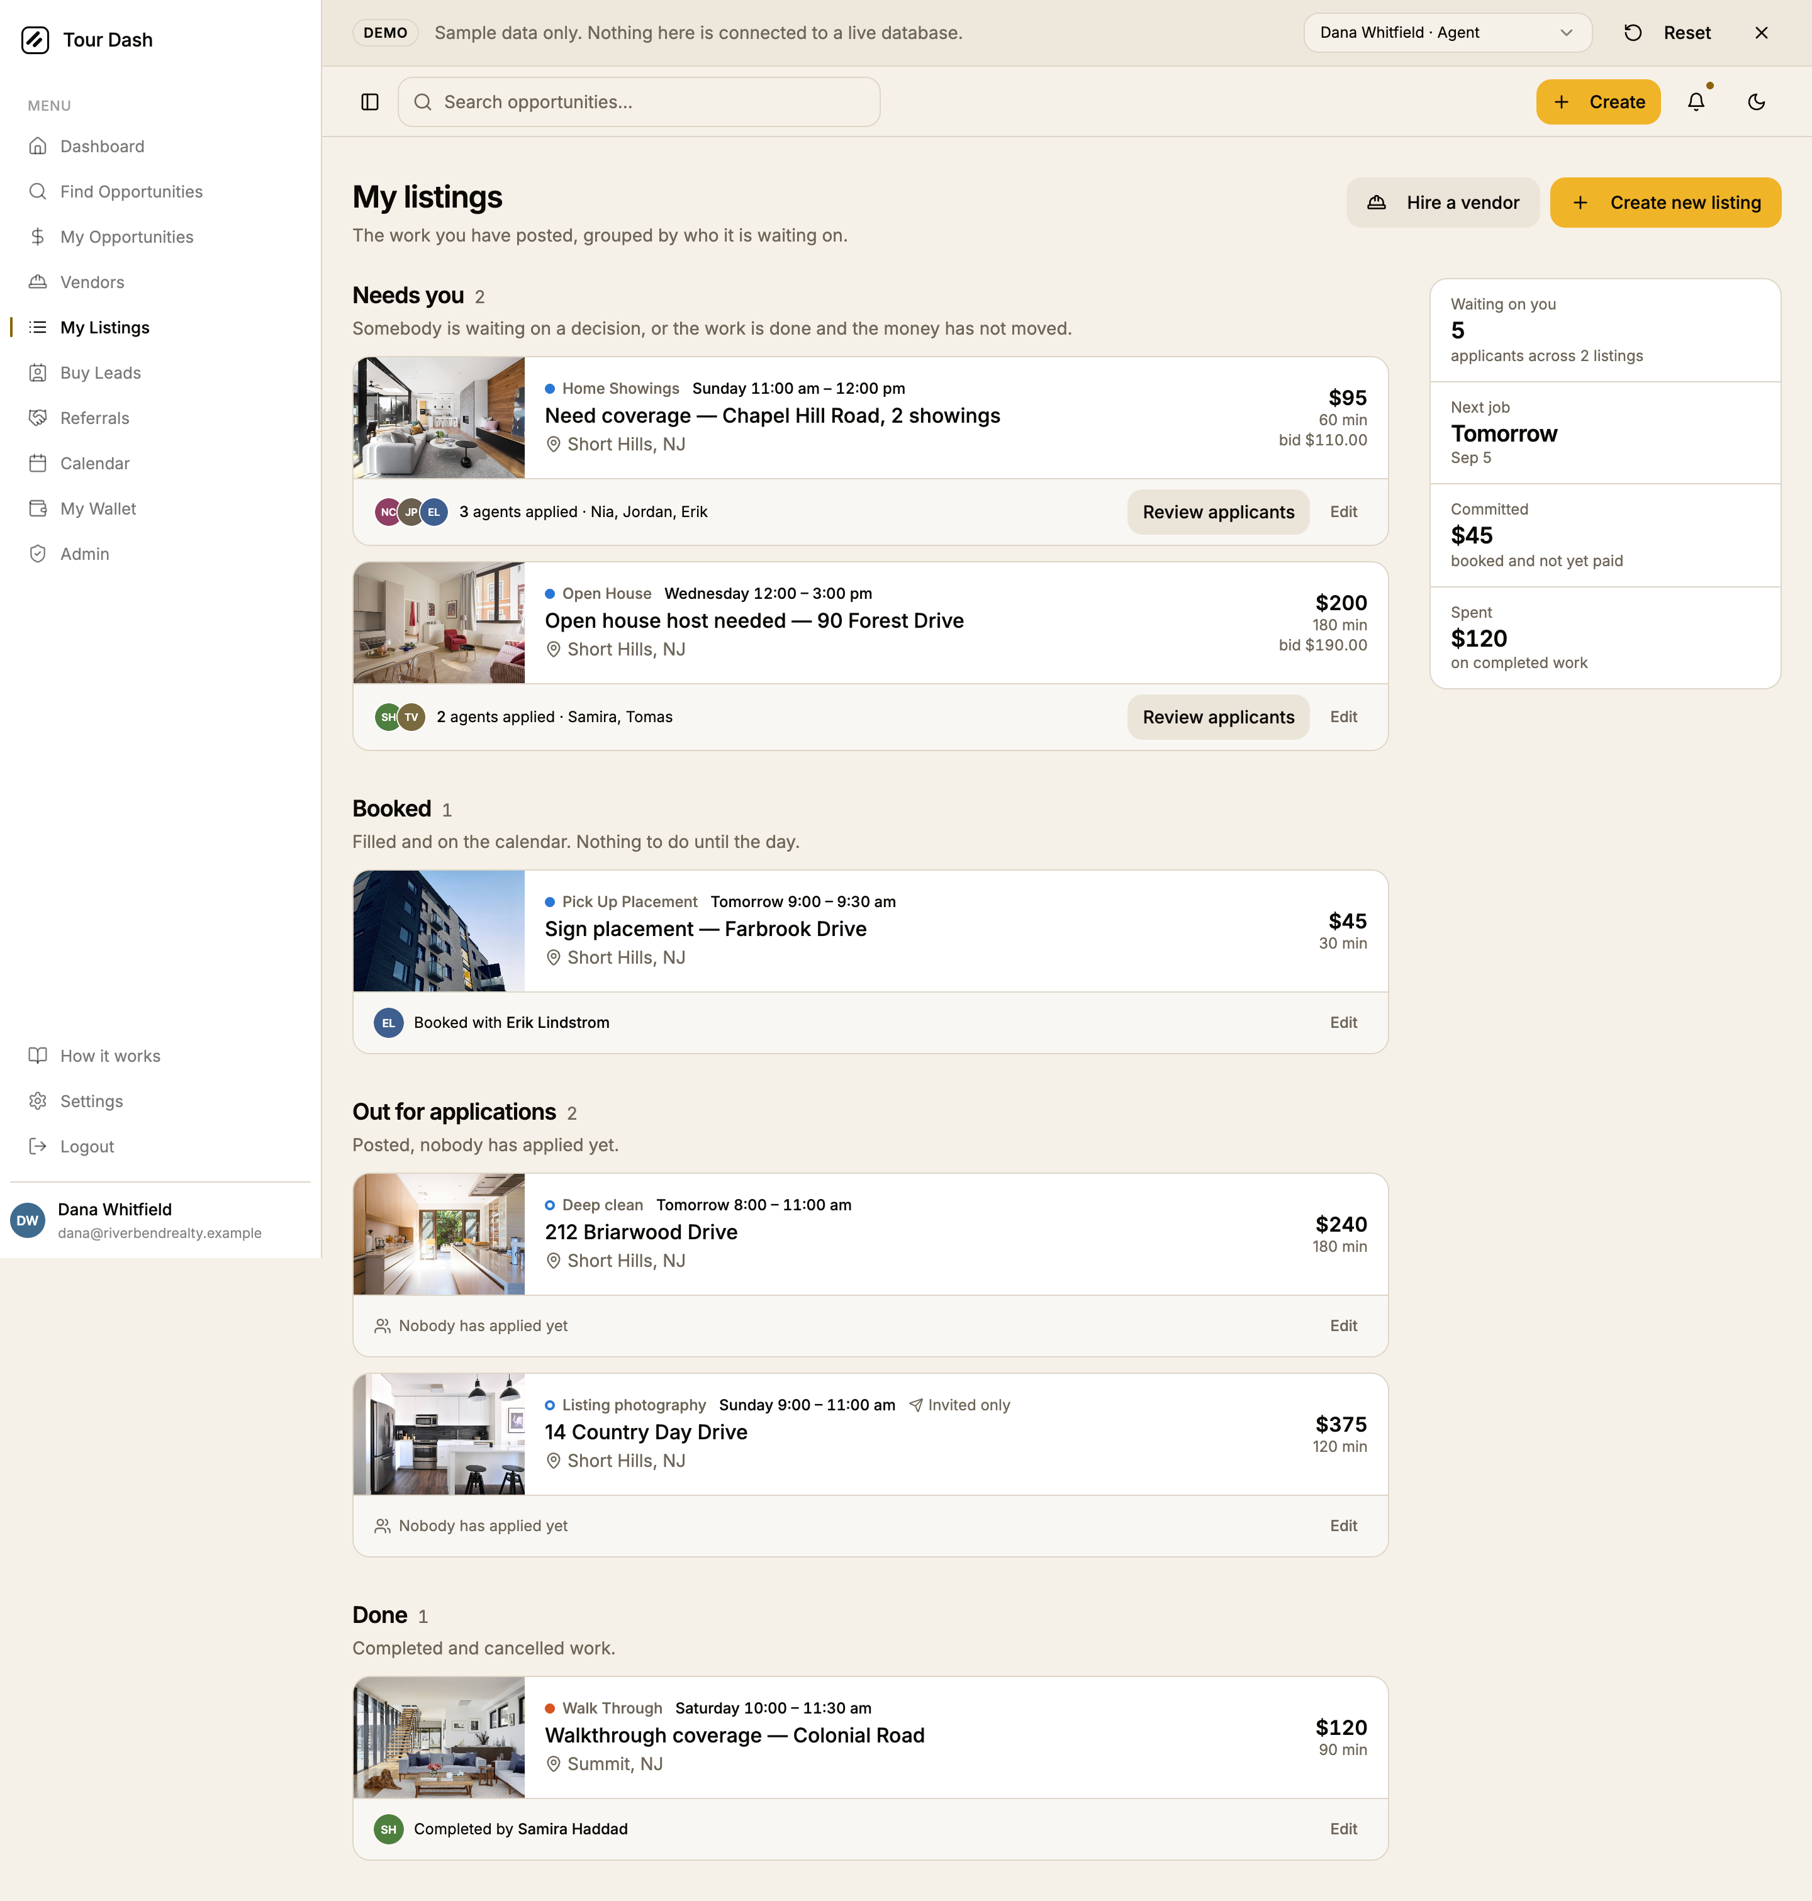Open the 14 Country Day Drive listing title
The height and width of the screenshot is (1901, 1812).
coord(646,1432)
